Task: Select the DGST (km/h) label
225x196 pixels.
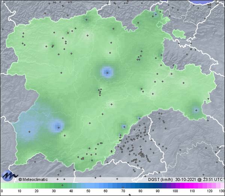Action: [160, 179]
